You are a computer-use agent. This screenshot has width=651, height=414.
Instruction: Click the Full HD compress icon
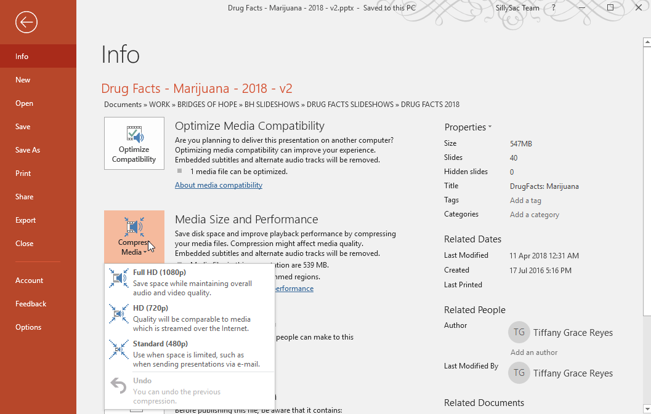(x=119, y=278)
